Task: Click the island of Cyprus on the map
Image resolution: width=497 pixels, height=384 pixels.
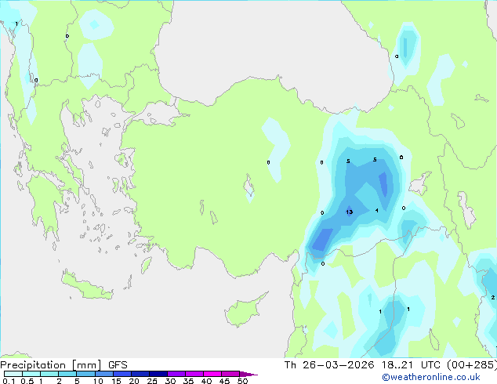Action: coord(244,312)
